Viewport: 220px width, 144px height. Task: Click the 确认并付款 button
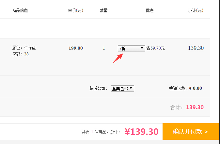[190, 132]
